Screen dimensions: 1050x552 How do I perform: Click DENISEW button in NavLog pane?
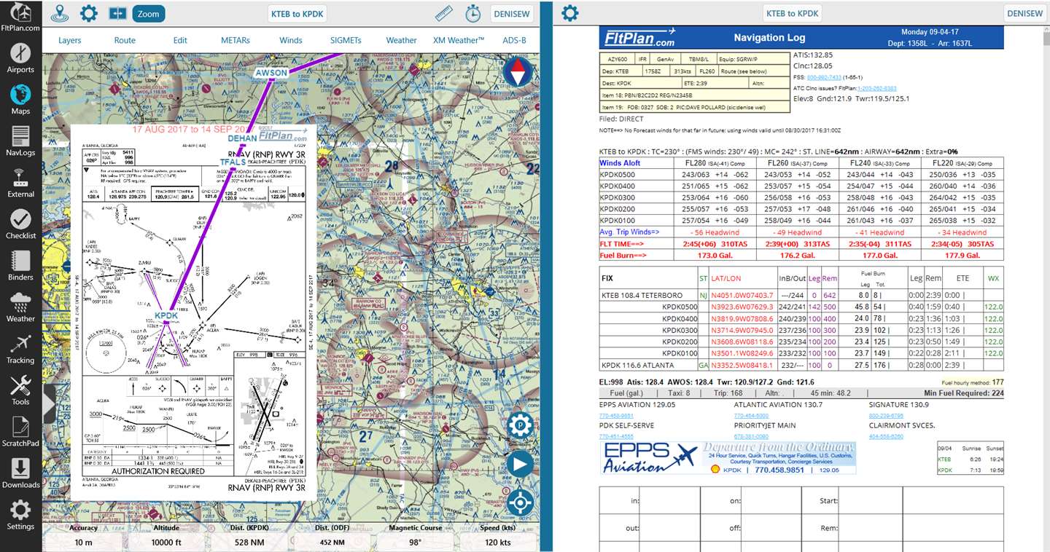[1025, 13]
